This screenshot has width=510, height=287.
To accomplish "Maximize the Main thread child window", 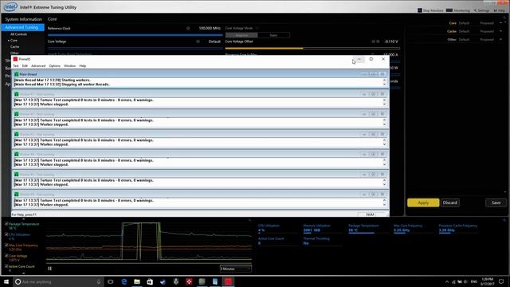I will [374, 74].
